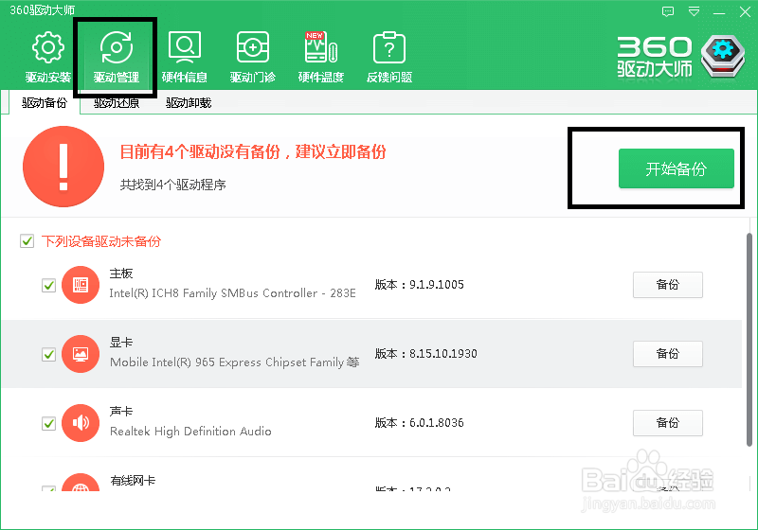Click the red exclamation warning icon

coord(63,167)
